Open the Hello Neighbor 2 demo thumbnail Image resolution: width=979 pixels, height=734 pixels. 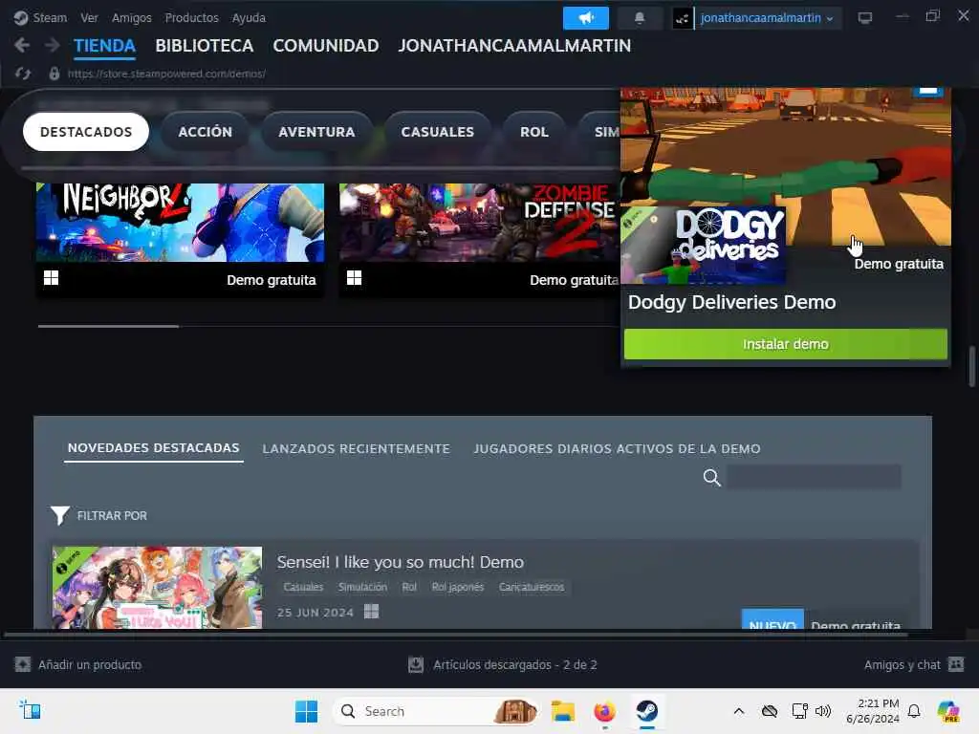(x=181, y=222)
